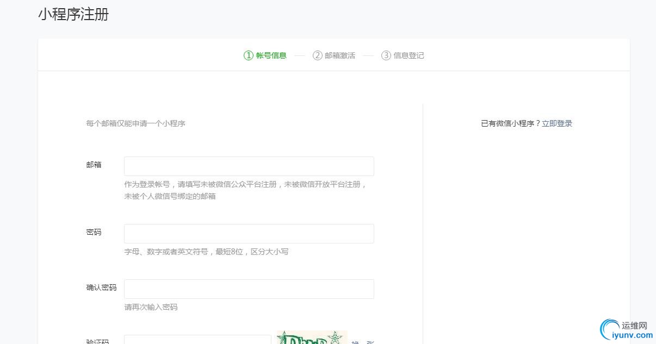The image size is (656, 344).
Task: Focus the 密码 password input field
Action: coord(249,234)
